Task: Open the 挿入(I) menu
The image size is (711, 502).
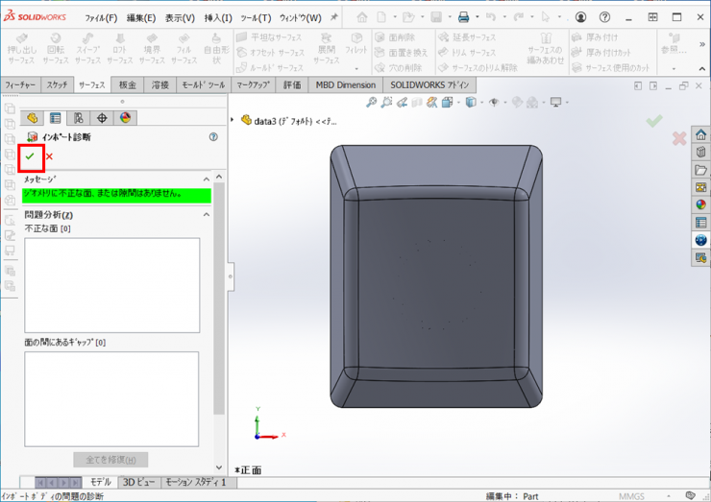Action: pos(216,17)
